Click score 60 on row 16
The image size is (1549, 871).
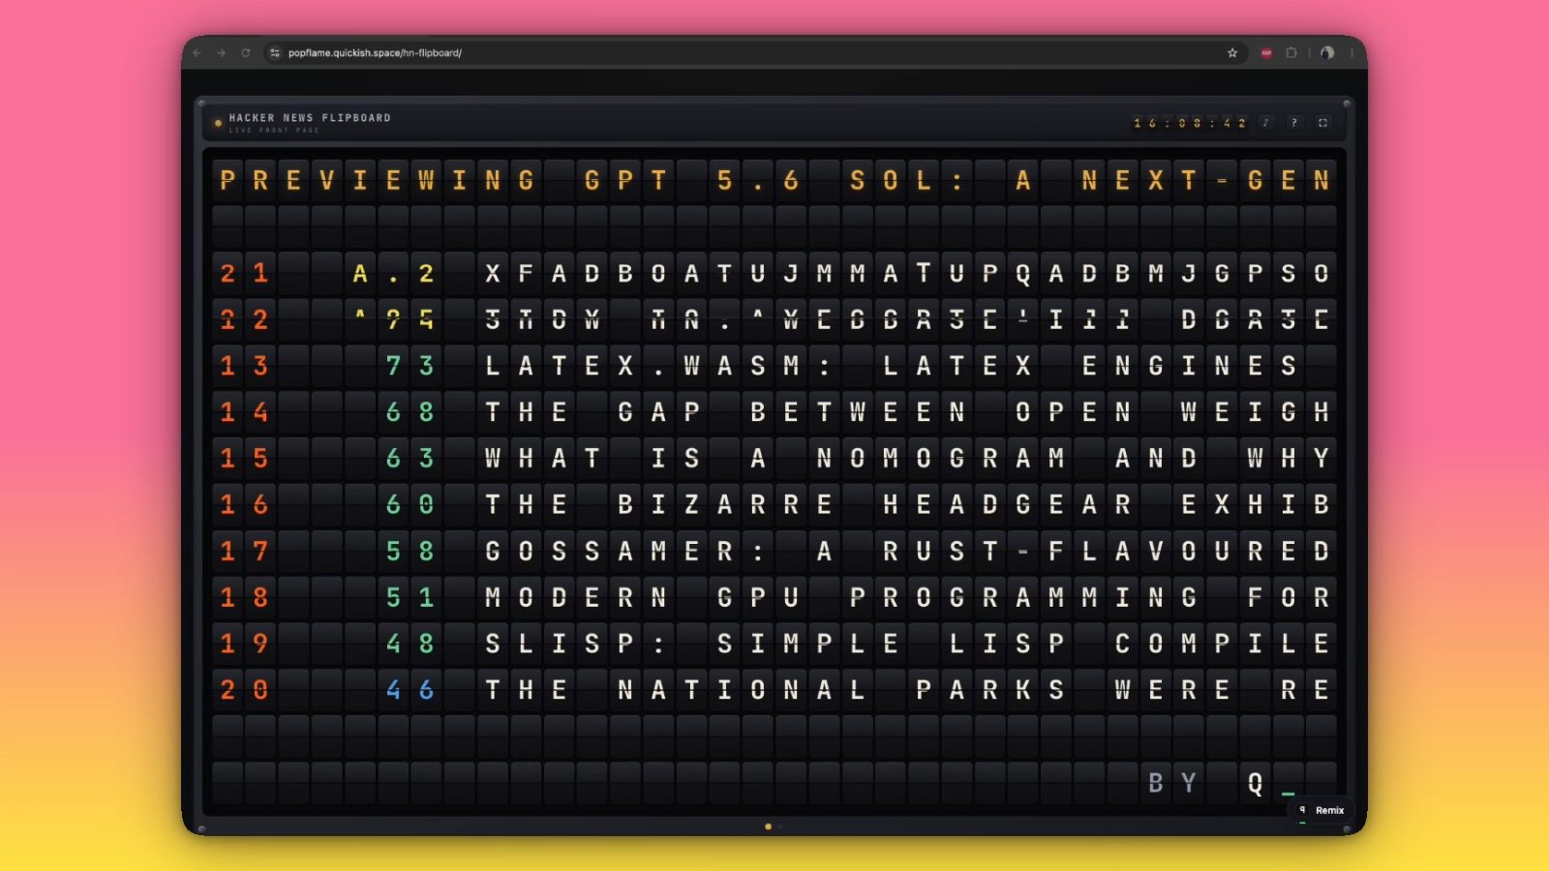click(410, 504)
